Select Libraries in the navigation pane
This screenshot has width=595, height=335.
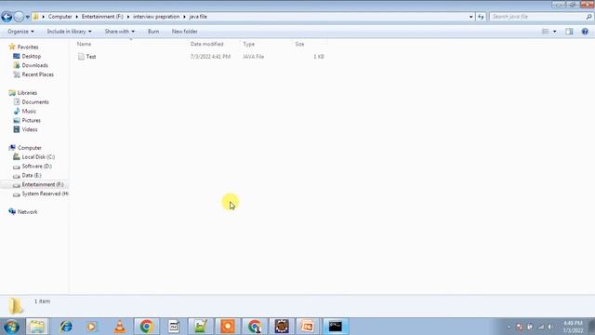tap(27, 93)
